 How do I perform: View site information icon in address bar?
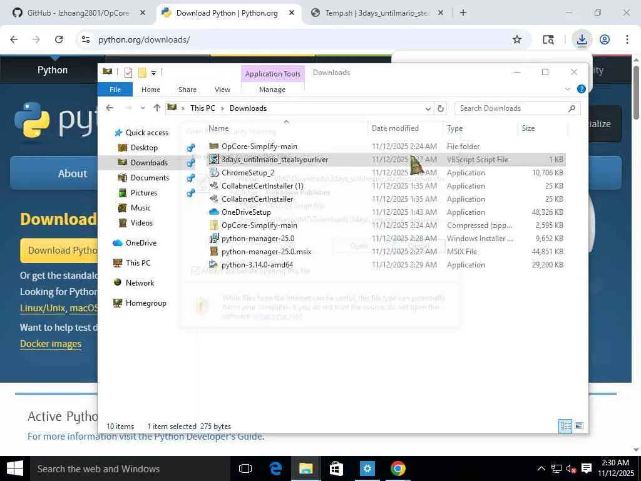[x=85, y=39]
